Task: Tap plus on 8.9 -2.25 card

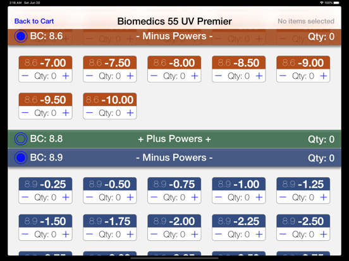Action: coord(259,235)
